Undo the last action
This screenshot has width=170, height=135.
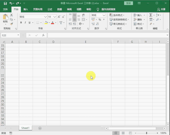11,3
